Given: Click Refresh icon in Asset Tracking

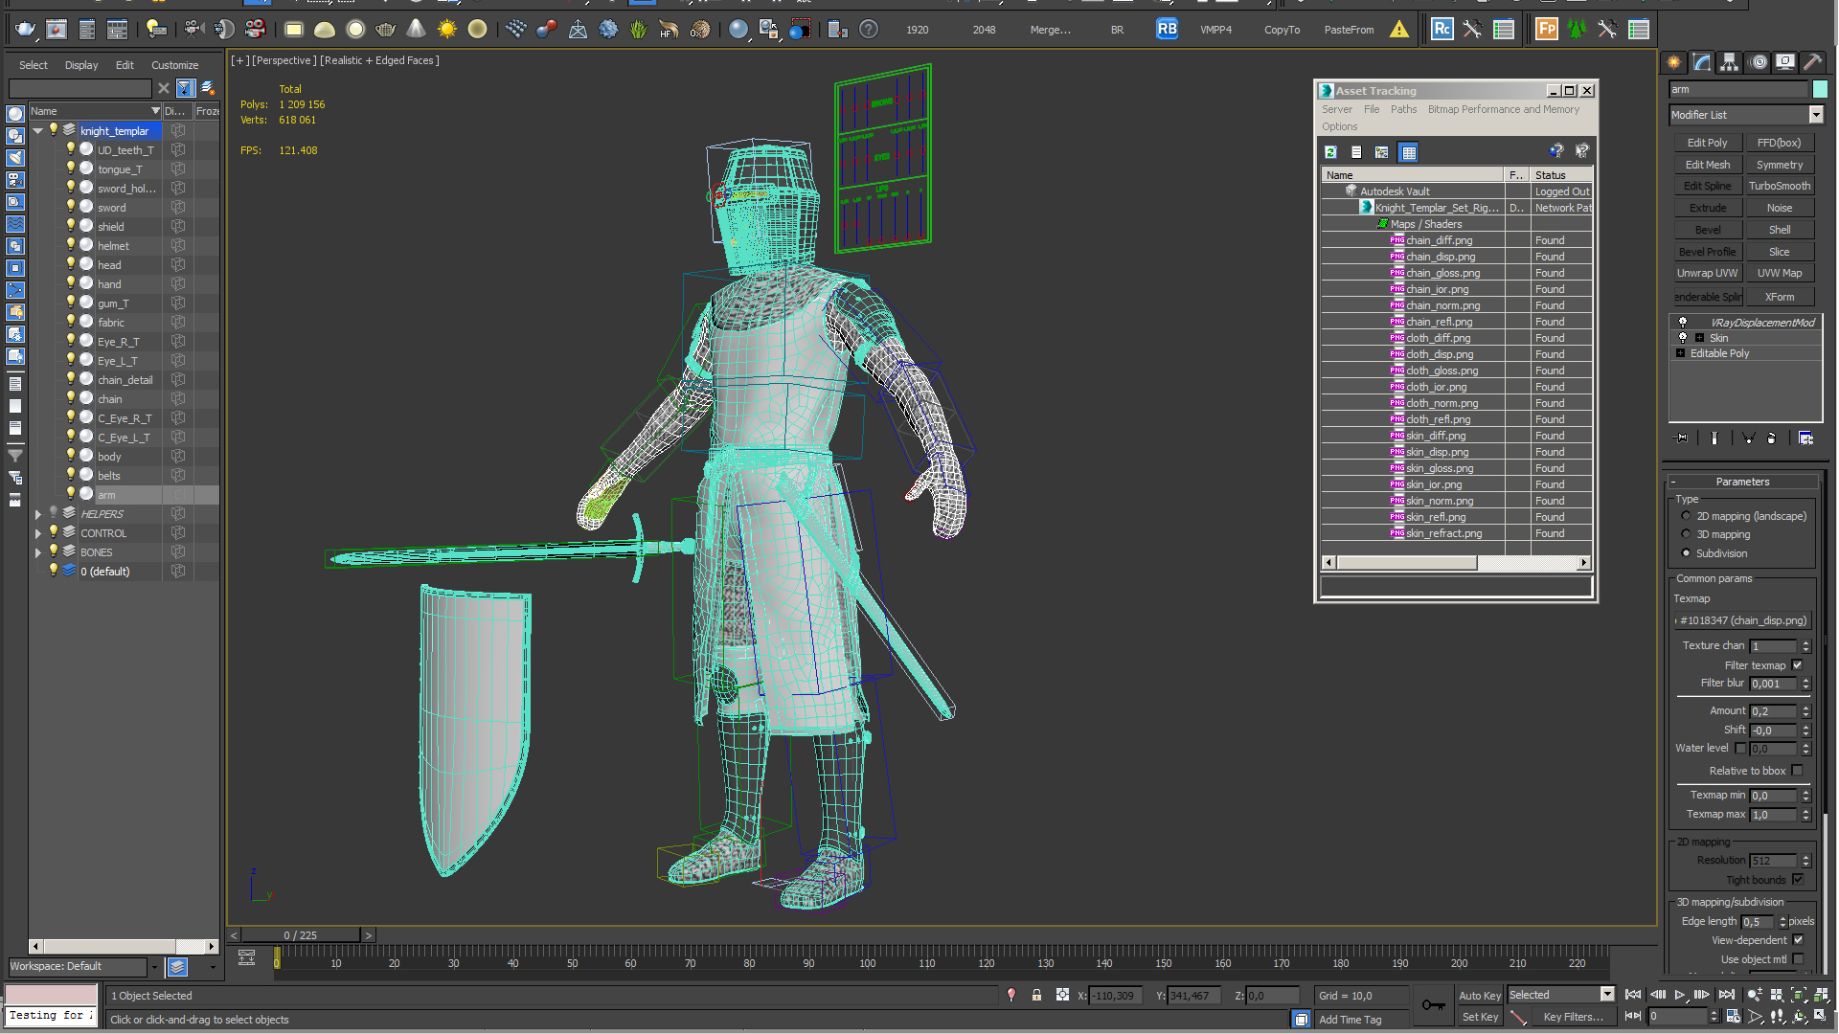Looking at the screenshot, I should coord(1330,152).
